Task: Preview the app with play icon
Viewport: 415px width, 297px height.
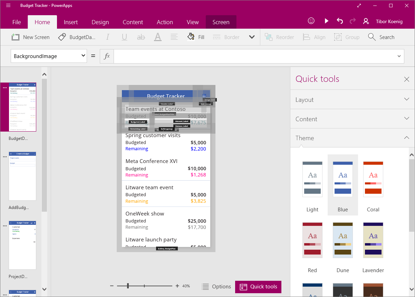Action: 326,21
